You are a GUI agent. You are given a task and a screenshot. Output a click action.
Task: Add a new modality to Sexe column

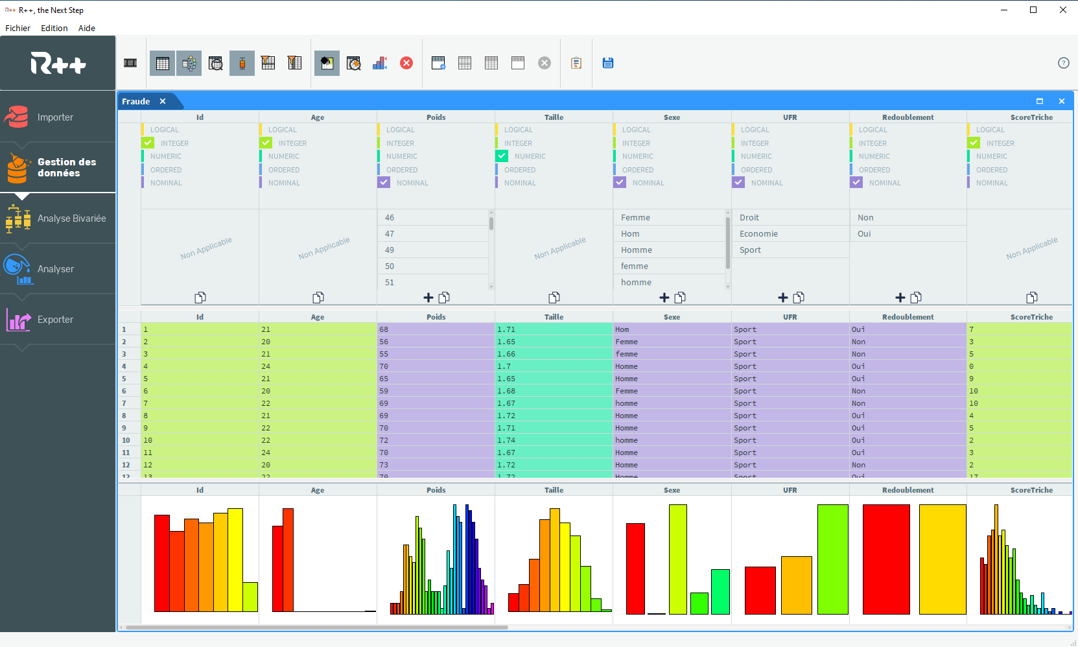664,298
